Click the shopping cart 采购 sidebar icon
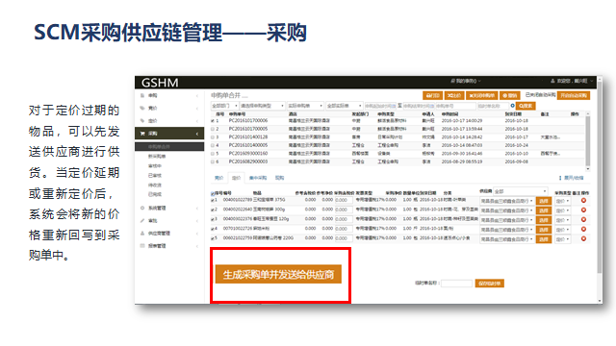 coord(142,134)
